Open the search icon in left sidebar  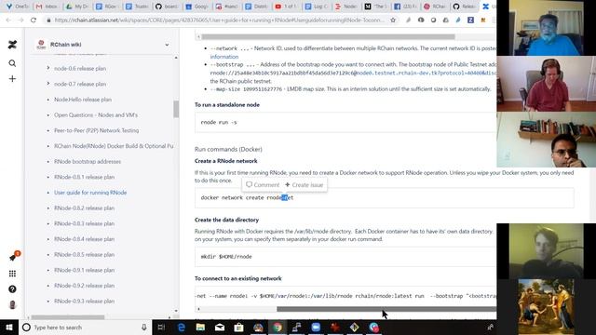pyautogui.click(x=12, y=63)
